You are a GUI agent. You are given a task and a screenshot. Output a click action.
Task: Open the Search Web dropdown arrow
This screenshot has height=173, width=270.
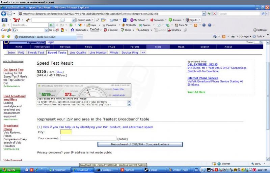point(92,20)
